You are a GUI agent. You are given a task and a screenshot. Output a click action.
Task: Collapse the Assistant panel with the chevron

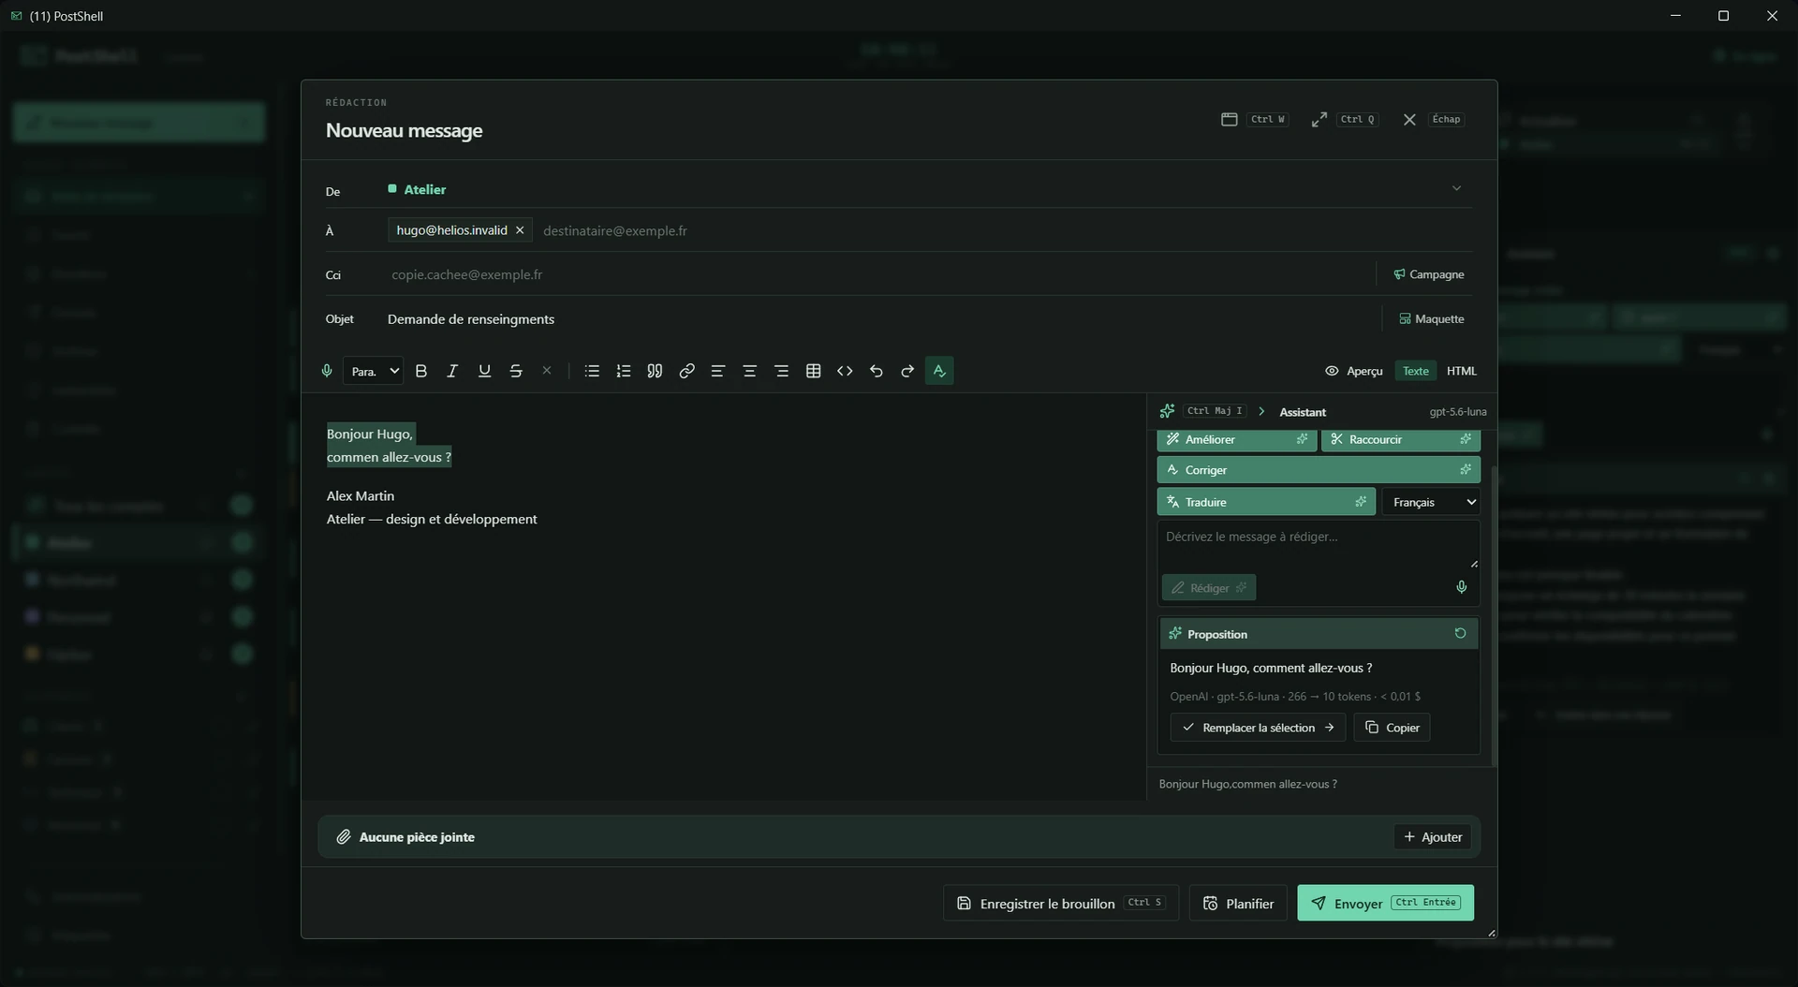point(1261,411)
